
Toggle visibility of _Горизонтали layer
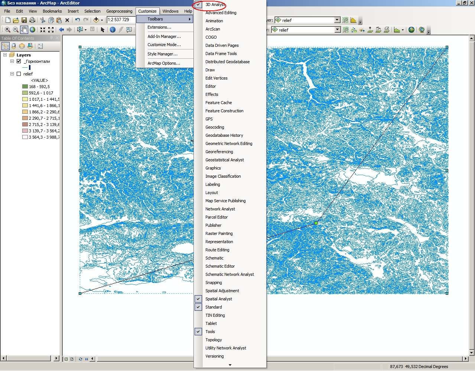point(19,61)
